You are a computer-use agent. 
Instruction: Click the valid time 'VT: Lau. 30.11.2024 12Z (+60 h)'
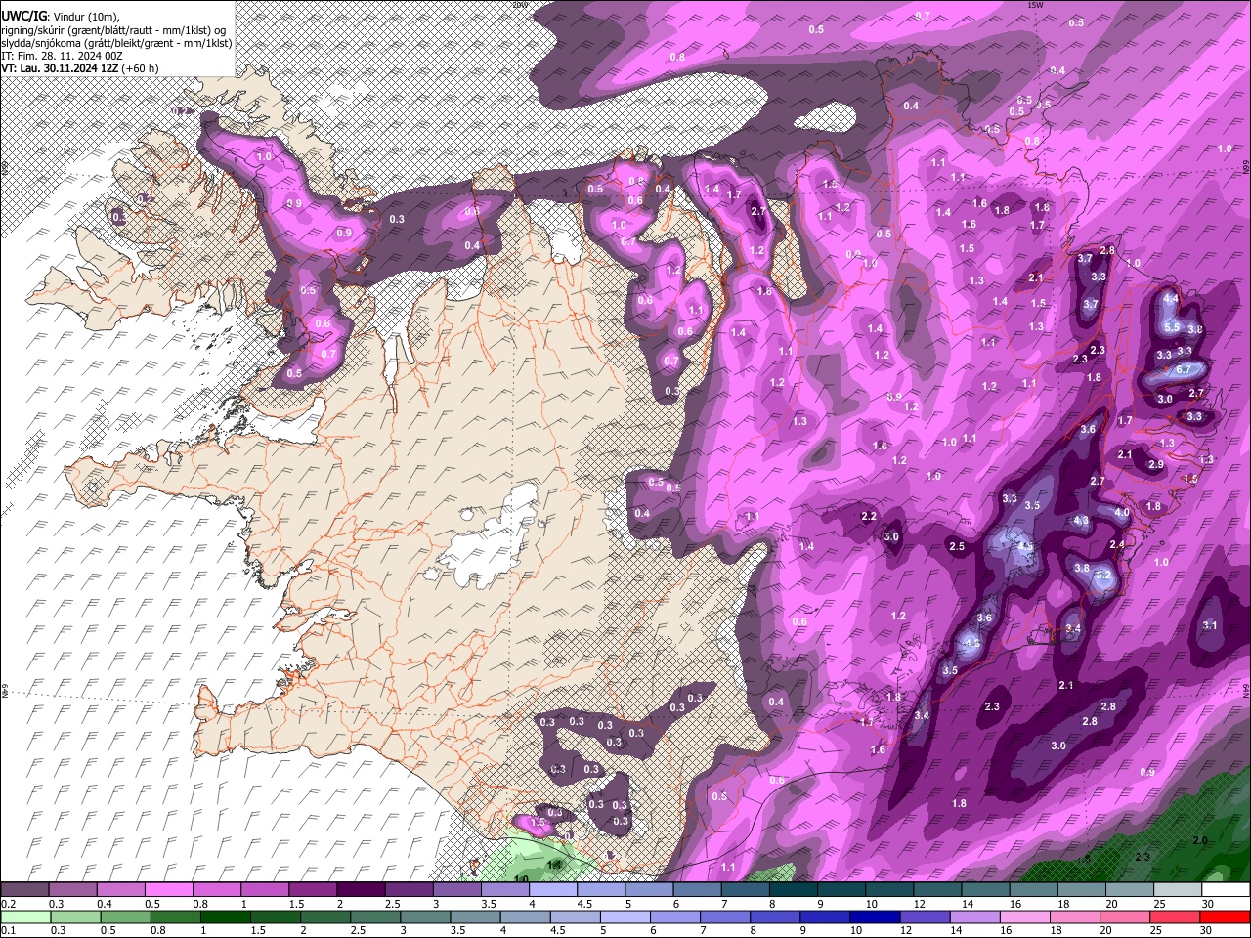(x=80, y=68)
